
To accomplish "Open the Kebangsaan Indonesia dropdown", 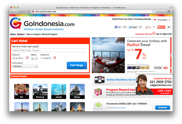I will (25, 66).
